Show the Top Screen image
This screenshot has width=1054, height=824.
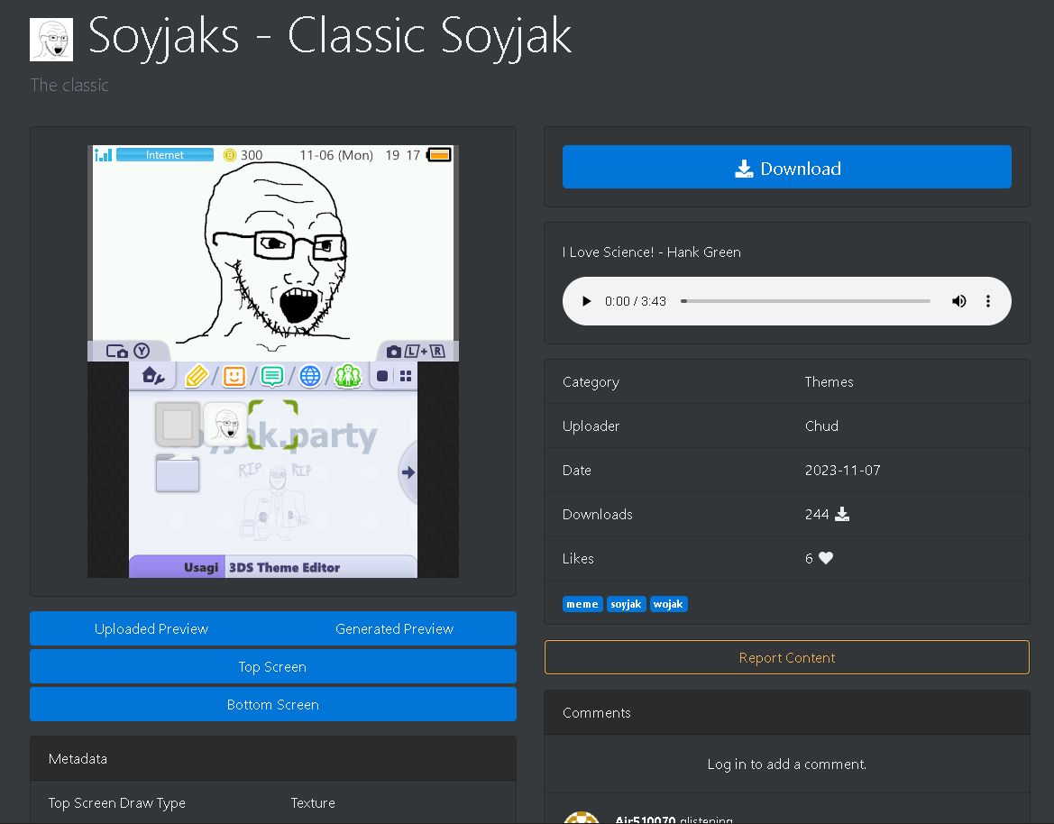click(272, 666)
